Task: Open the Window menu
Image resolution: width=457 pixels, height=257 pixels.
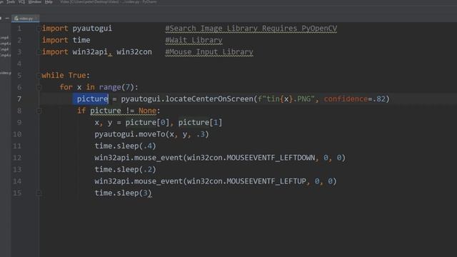Action: (35, 1)
